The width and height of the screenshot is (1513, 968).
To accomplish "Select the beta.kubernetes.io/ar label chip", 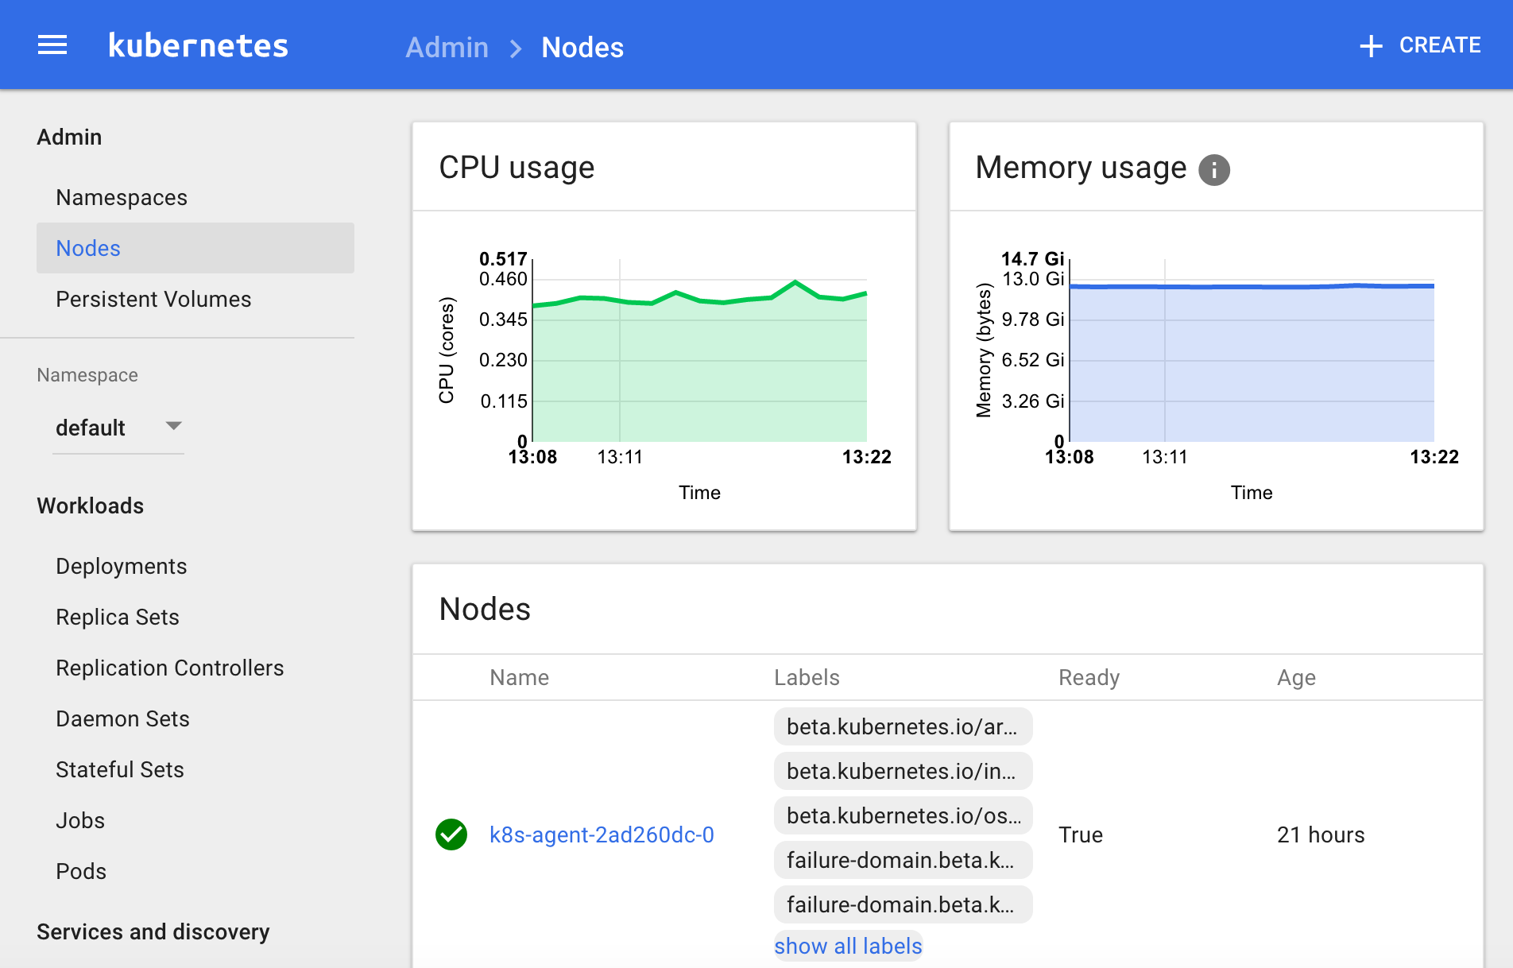I will click(x=903, y=726).
